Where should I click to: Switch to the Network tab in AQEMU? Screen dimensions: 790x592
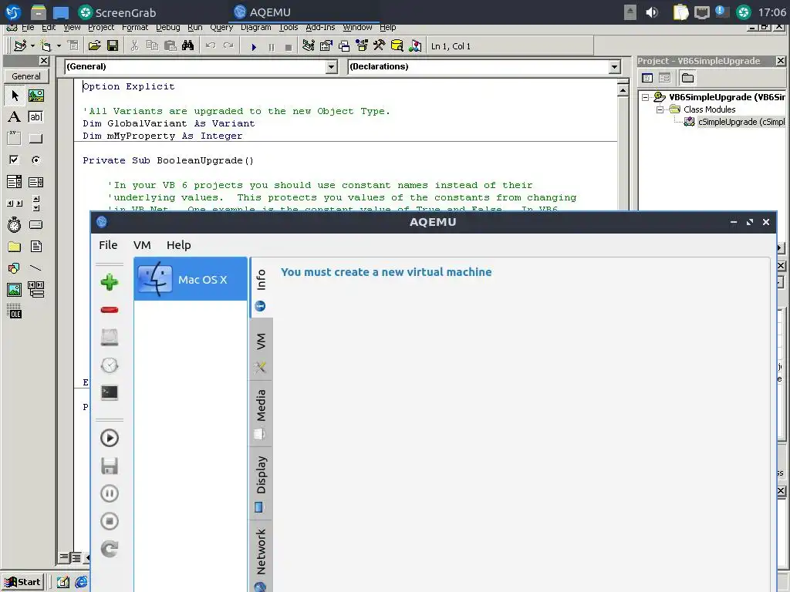[261, 558]
